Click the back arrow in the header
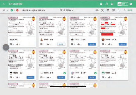This screenshot has height=95, width=136. tap(4, 4)
